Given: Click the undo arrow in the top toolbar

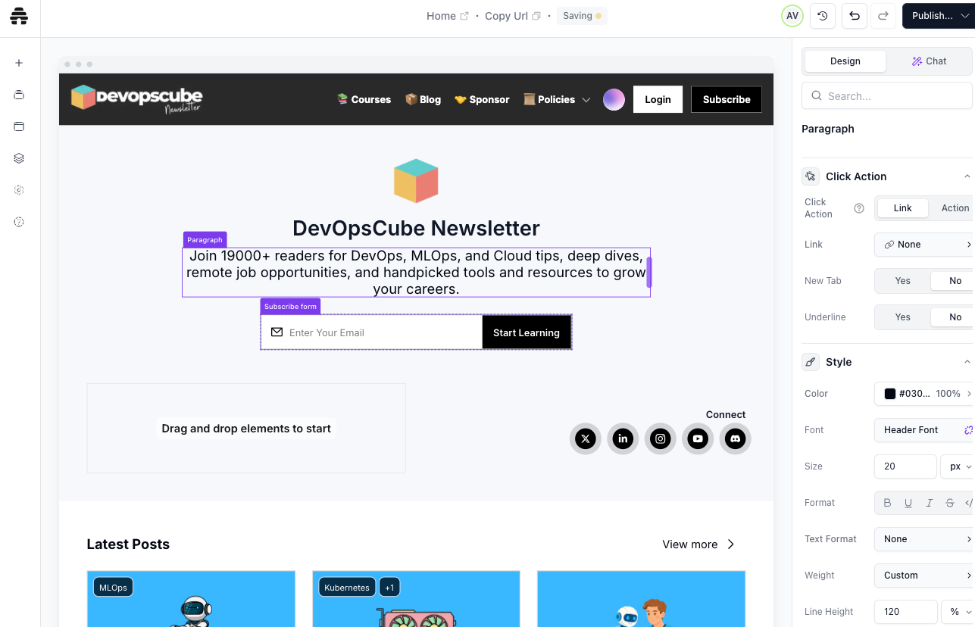Looking at the screenshot, I should click(854, 15).
